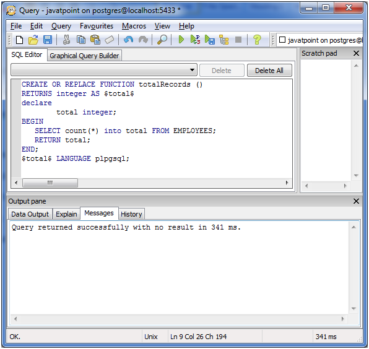This screenshot has height=349, width=369.
Task: Execute query and save results to file
Action: point(210,40)
